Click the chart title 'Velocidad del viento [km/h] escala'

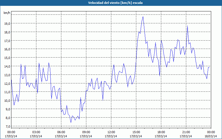tap(115, 3)
